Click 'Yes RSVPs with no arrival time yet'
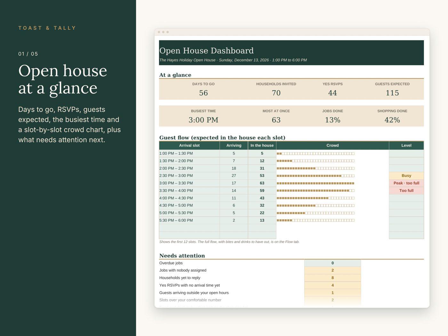The height and width of the screenshot is (336, 448). pos(189,285)
